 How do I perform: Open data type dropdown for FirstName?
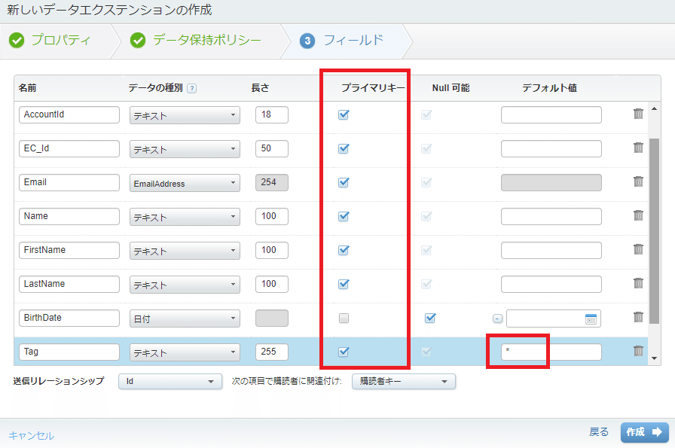[185, 251]
